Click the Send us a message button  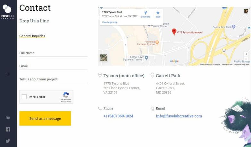[45, 118]
